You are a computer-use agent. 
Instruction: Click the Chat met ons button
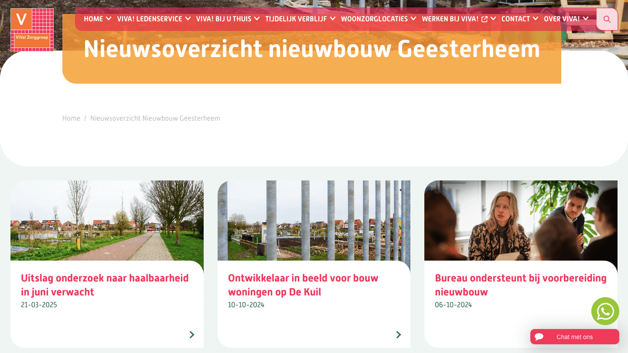point(575,337)
